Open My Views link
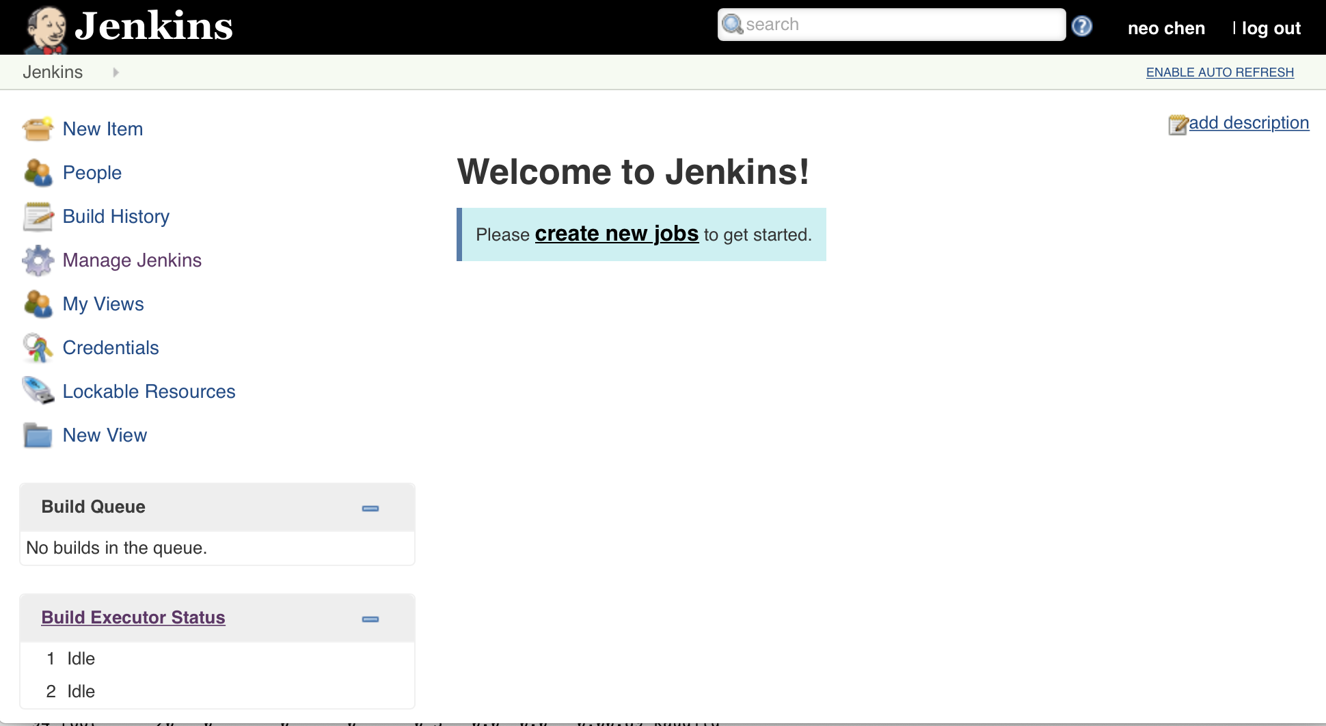The width and height of the screenshot is (1326, 726). (x=103, y=304)
